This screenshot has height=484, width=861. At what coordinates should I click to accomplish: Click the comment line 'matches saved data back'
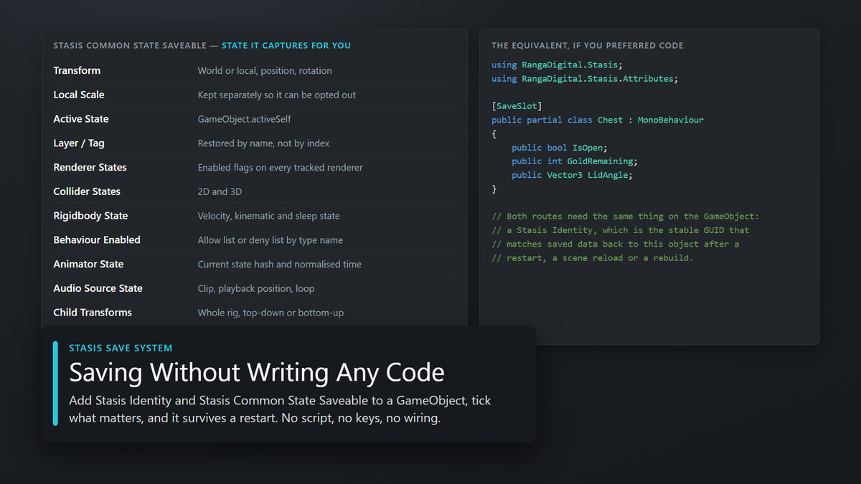(x=615, y=244)
